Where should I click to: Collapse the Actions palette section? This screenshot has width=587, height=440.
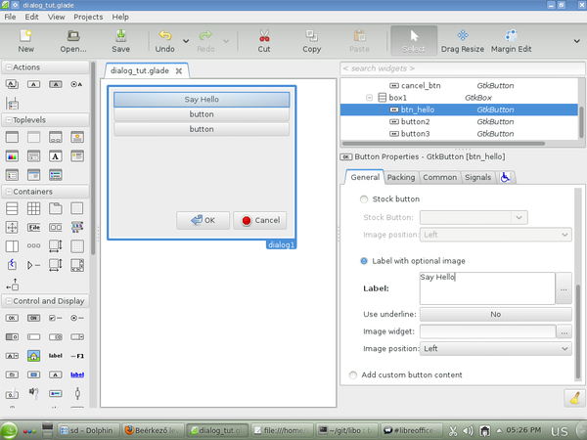tap(9, 67)
